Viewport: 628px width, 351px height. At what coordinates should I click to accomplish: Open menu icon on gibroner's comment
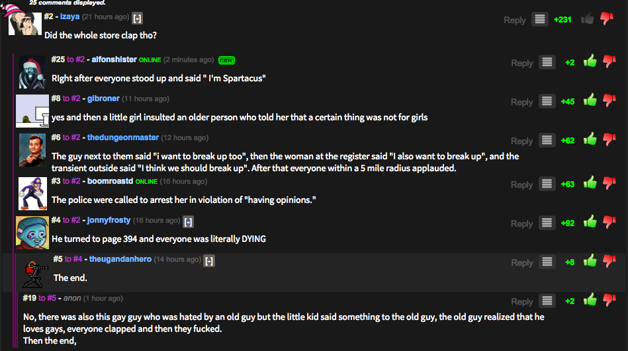[x=547, y=102]
